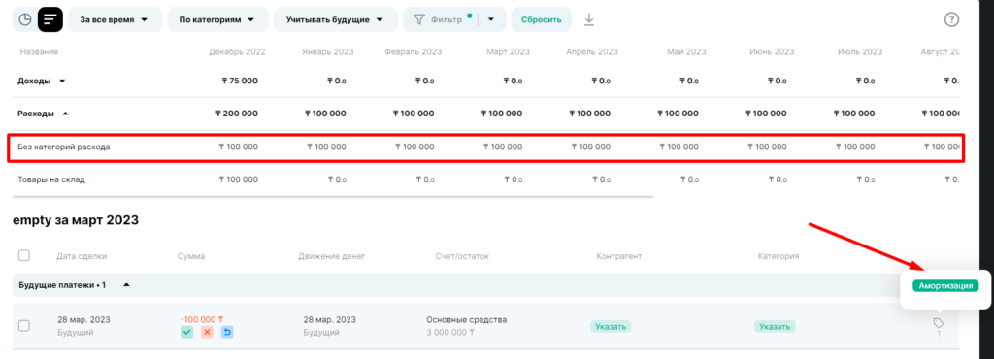This screenshot has height=359, width=994.
Task: Collapse the Будущие платежи group
Action: coord(126,285)
